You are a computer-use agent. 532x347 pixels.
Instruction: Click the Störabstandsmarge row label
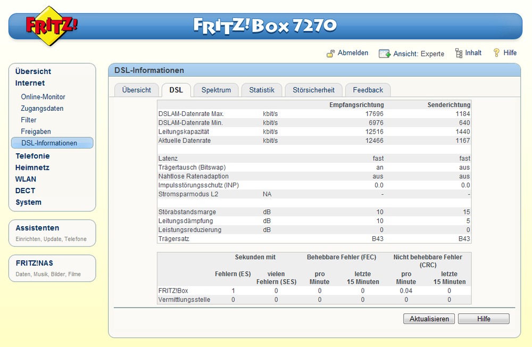point(187,212)
